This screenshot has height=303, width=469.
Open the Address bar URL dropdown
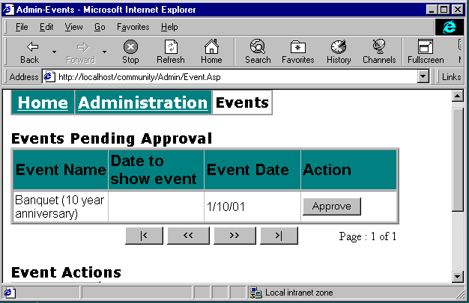(423, 76)
